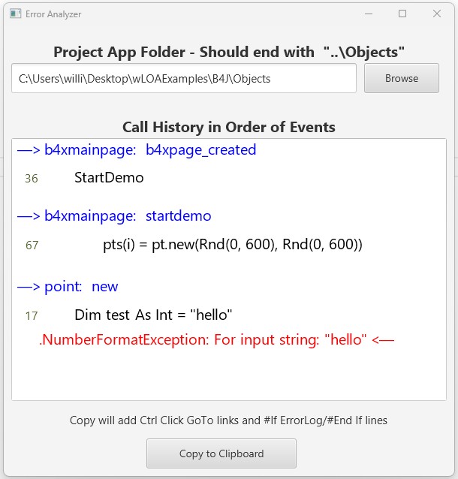The height and width of the screenshot is (479, 458).
Task: Focus the project Objects folder path field
Action: click(183, 78)
